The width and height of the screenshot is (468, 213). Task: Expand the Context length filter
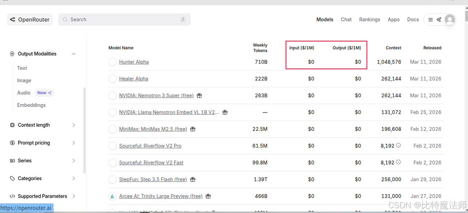(43, 125)
